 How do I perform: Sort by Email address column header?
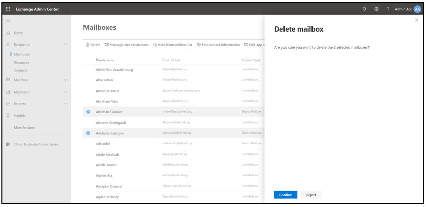pos(172,60)
